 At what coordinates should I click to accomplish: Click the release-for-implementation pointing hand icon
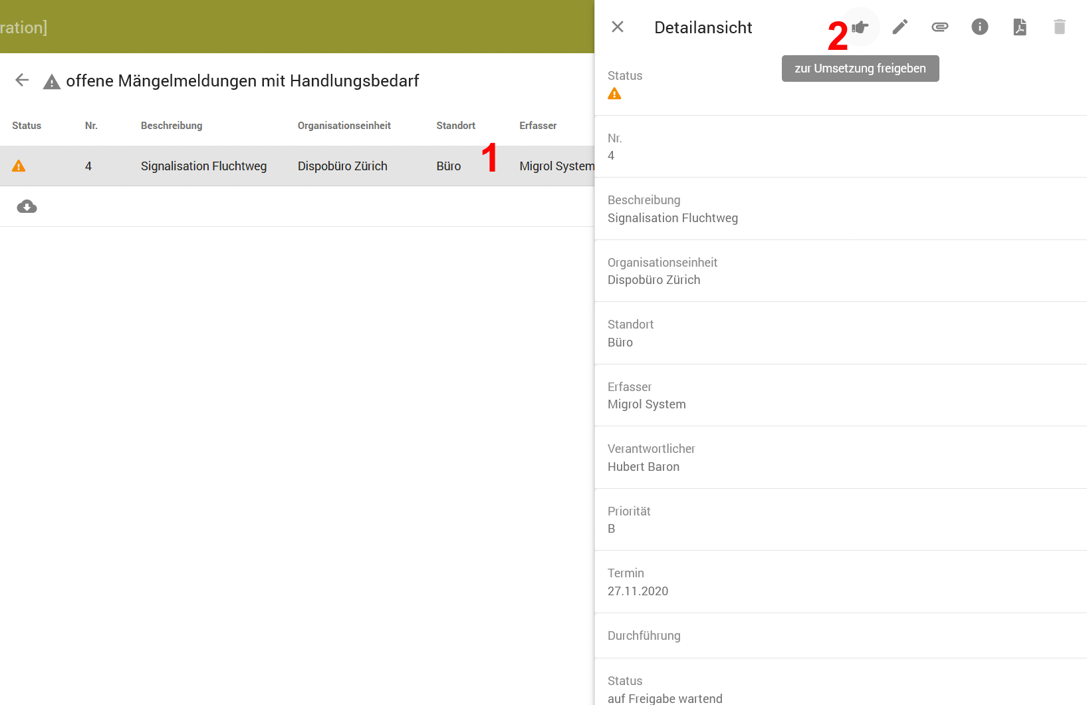pos(860,27)
